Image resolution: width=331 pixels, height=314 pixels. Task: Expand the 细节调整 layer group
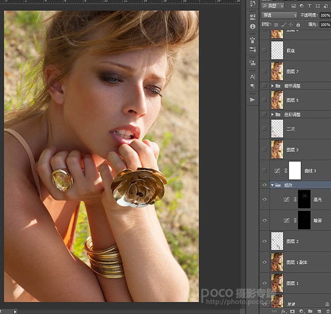tap(272, 85)
